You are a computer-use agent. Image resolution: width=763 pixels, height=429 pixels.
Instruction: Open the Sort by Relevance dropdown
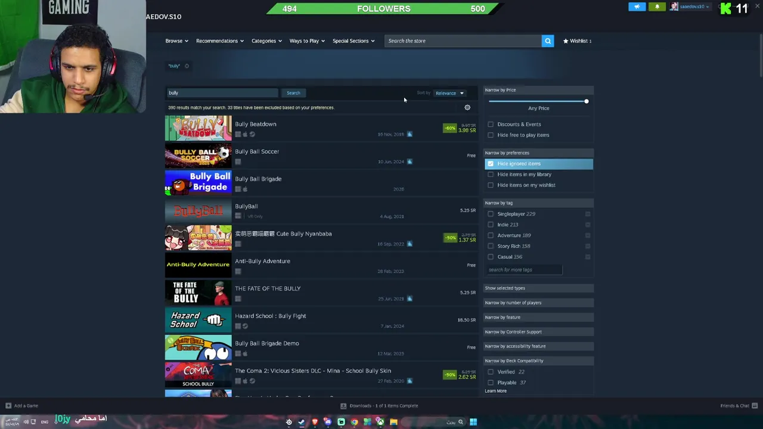449,93
